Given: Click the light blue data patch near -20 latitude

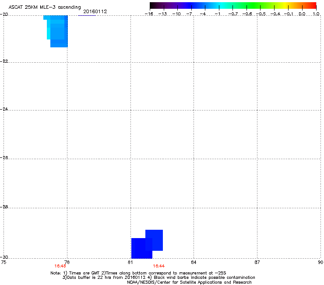Looking at the screenshot, I should [56, 31].
